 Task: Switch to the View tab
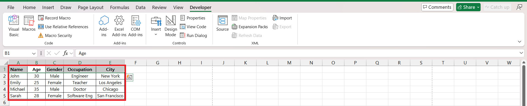pyautogui.click(x=178, y=7)
